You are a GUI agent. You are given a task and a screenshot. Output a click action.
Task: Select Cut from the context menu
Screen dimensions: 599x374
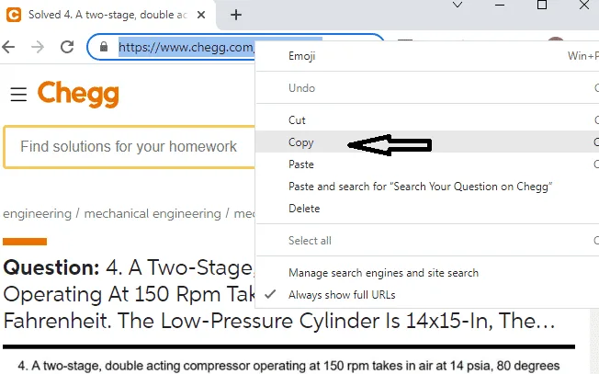(x=426, y=120)
